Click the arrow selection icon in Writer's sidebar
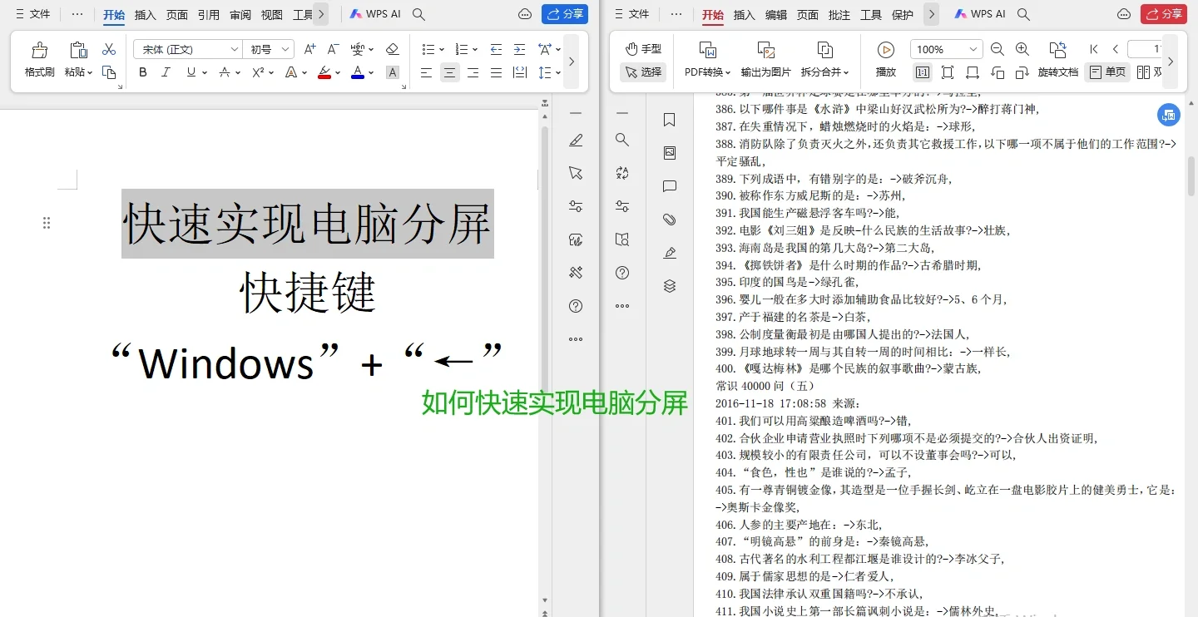Screen dimensions: 1198x617 576,173
